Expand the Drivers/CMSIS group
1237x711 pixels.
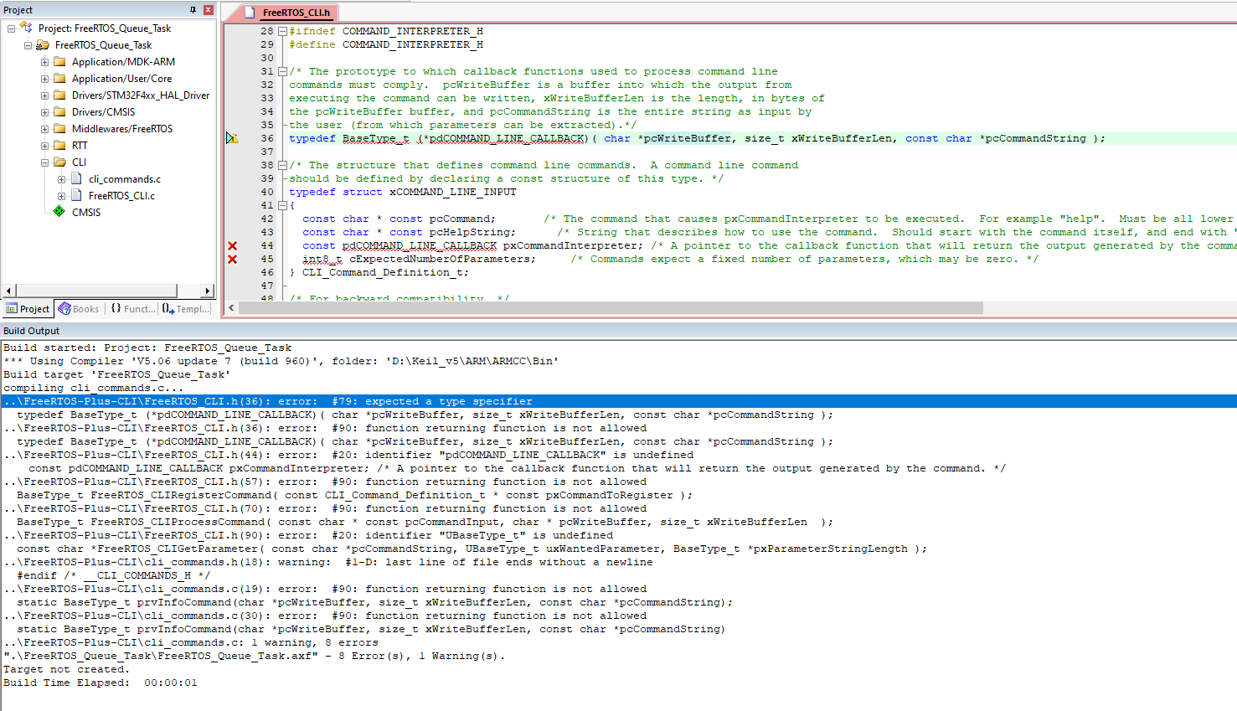coord(44,112)
